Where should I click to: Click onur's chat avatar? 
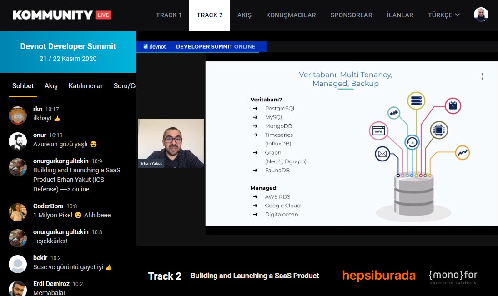coord(17,141)
